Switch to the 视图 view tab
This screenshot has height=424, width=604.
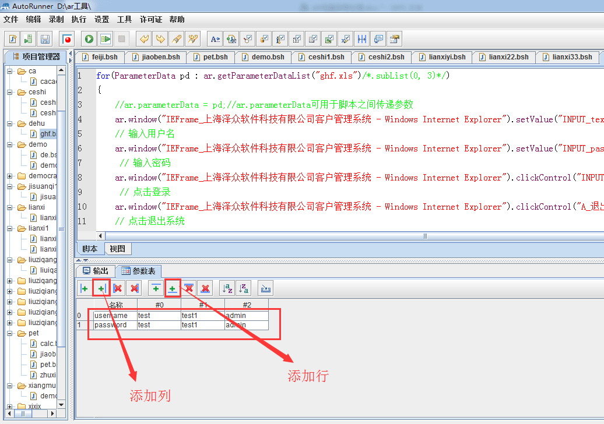(x=118, y=249)
